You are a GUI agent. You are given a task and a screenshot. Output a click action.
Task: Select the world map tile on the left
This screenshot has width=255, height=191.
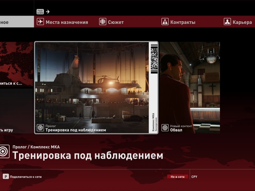click(x=17, y=65)
